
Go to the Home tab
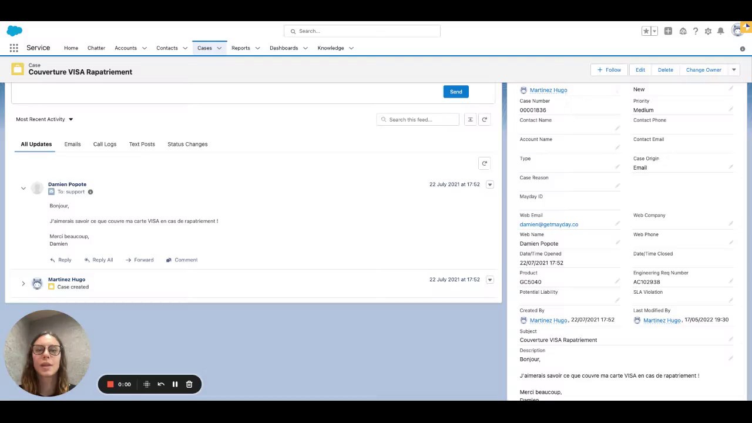click(x=71, y=48)
